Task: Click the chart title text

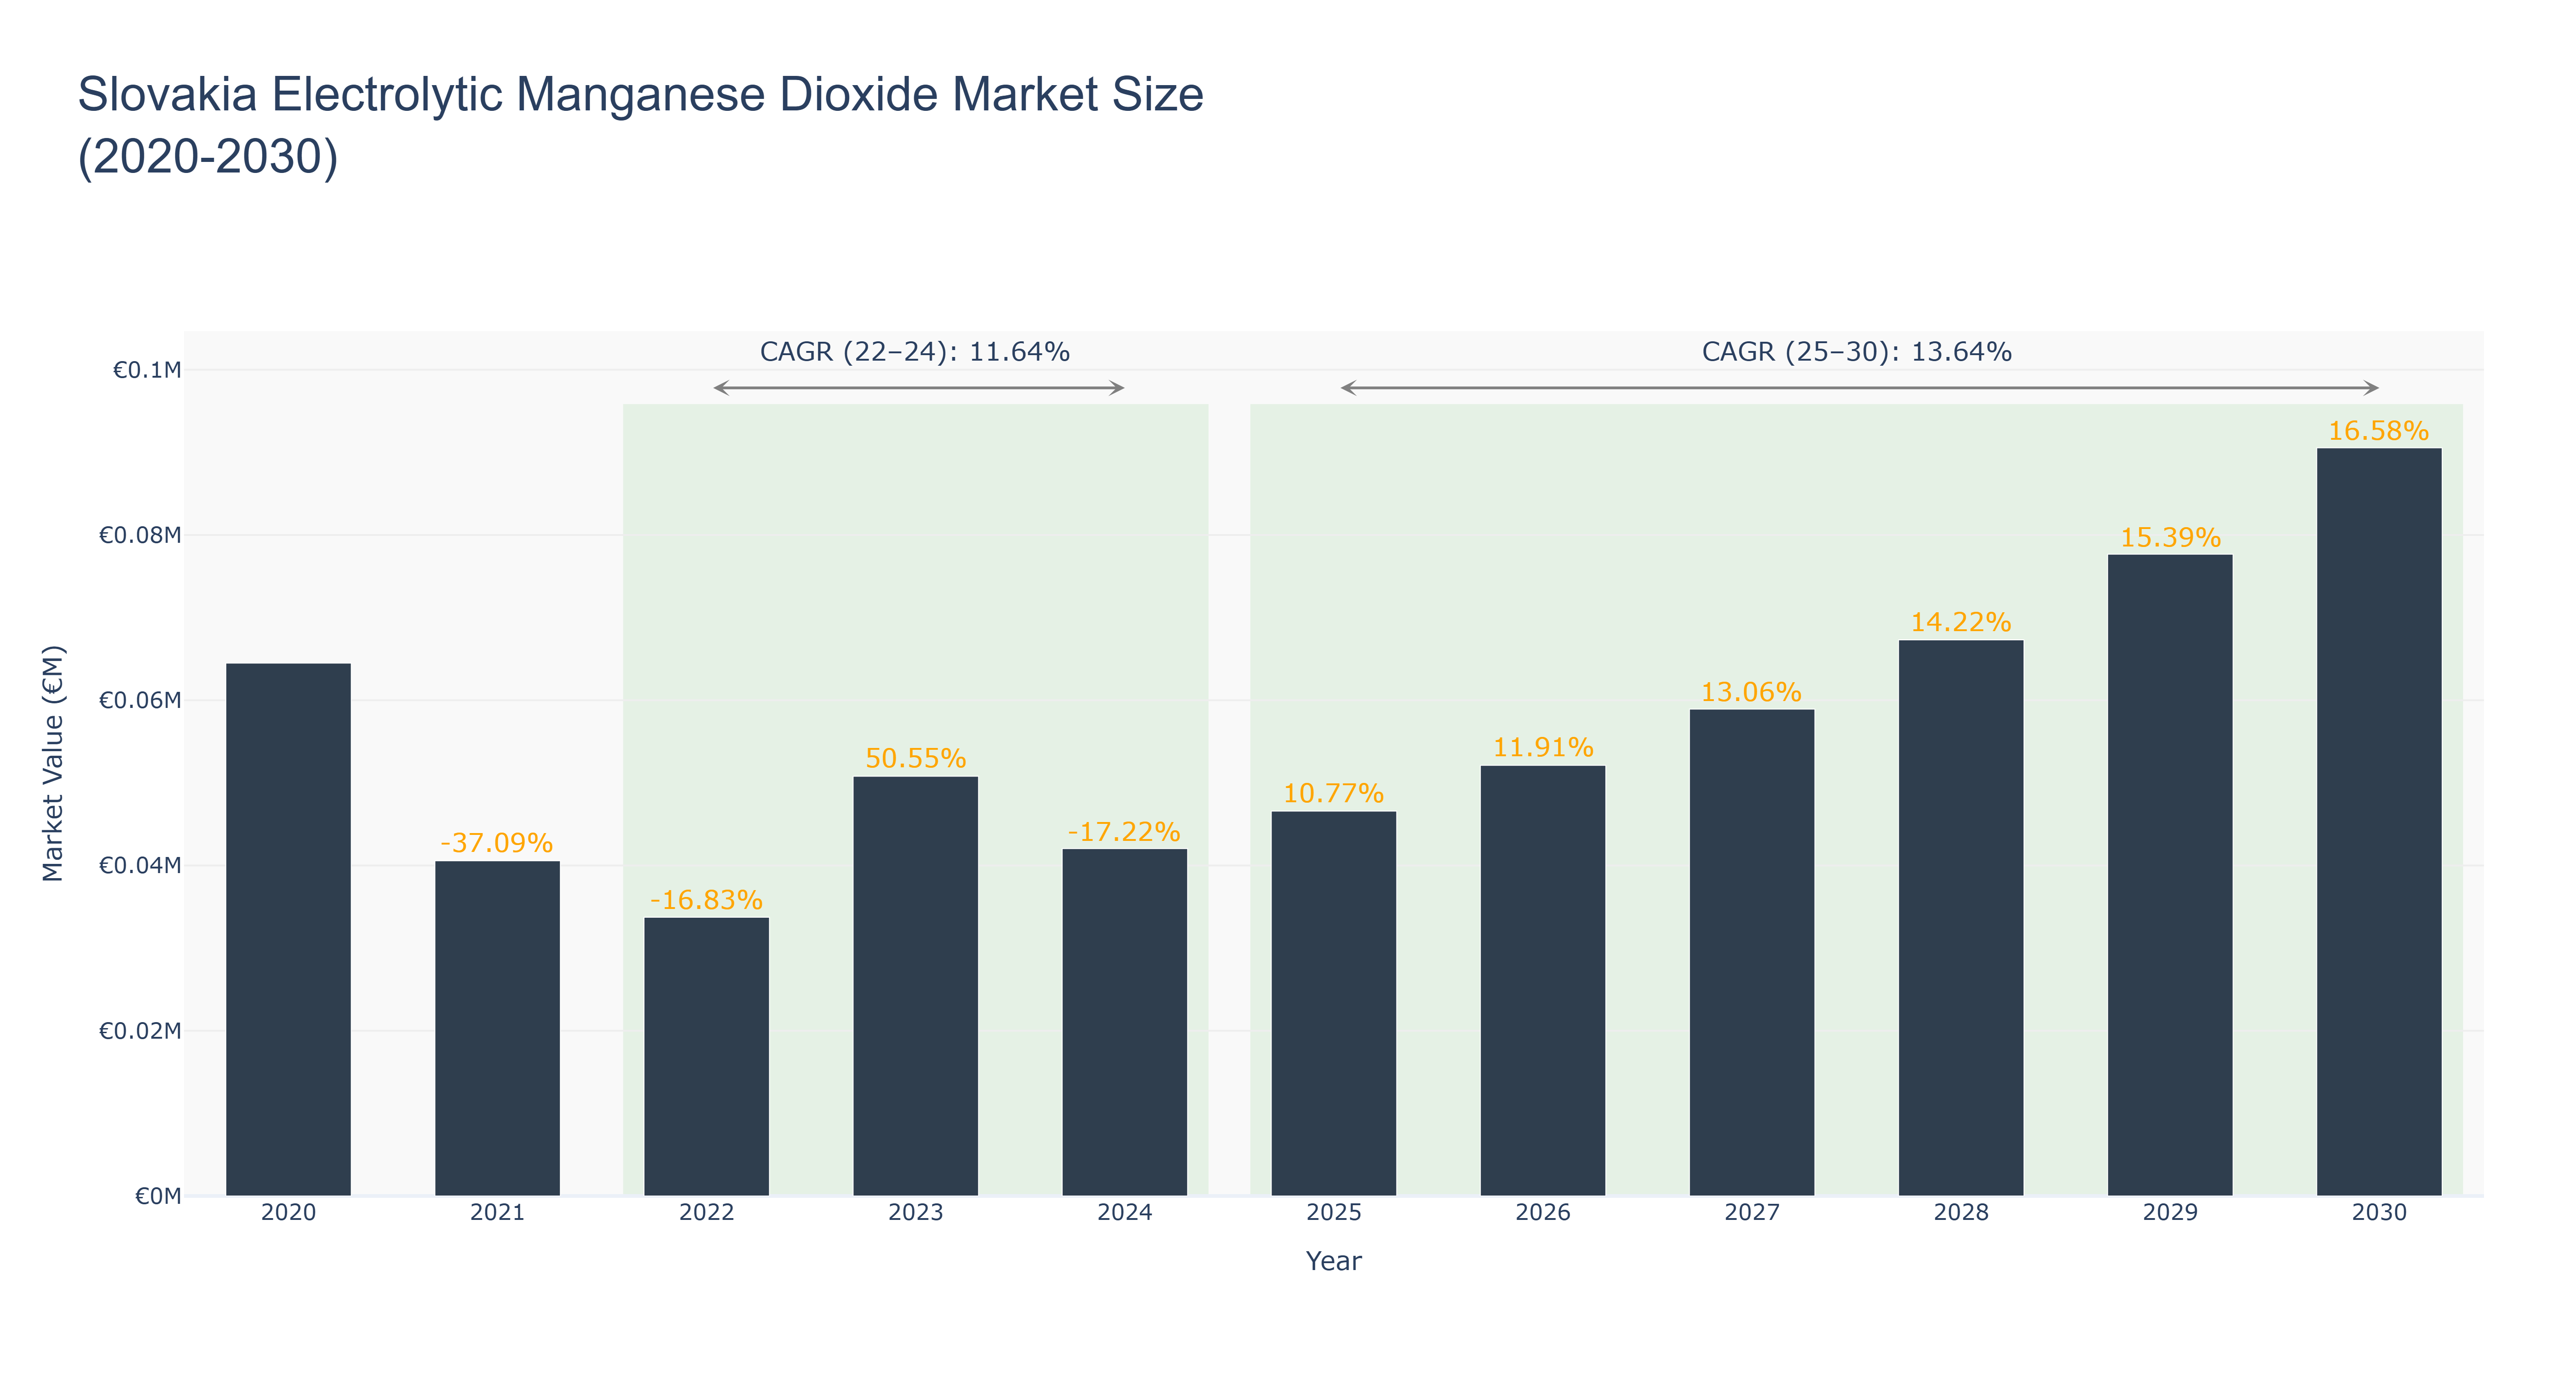Action: tap(640, 125)
